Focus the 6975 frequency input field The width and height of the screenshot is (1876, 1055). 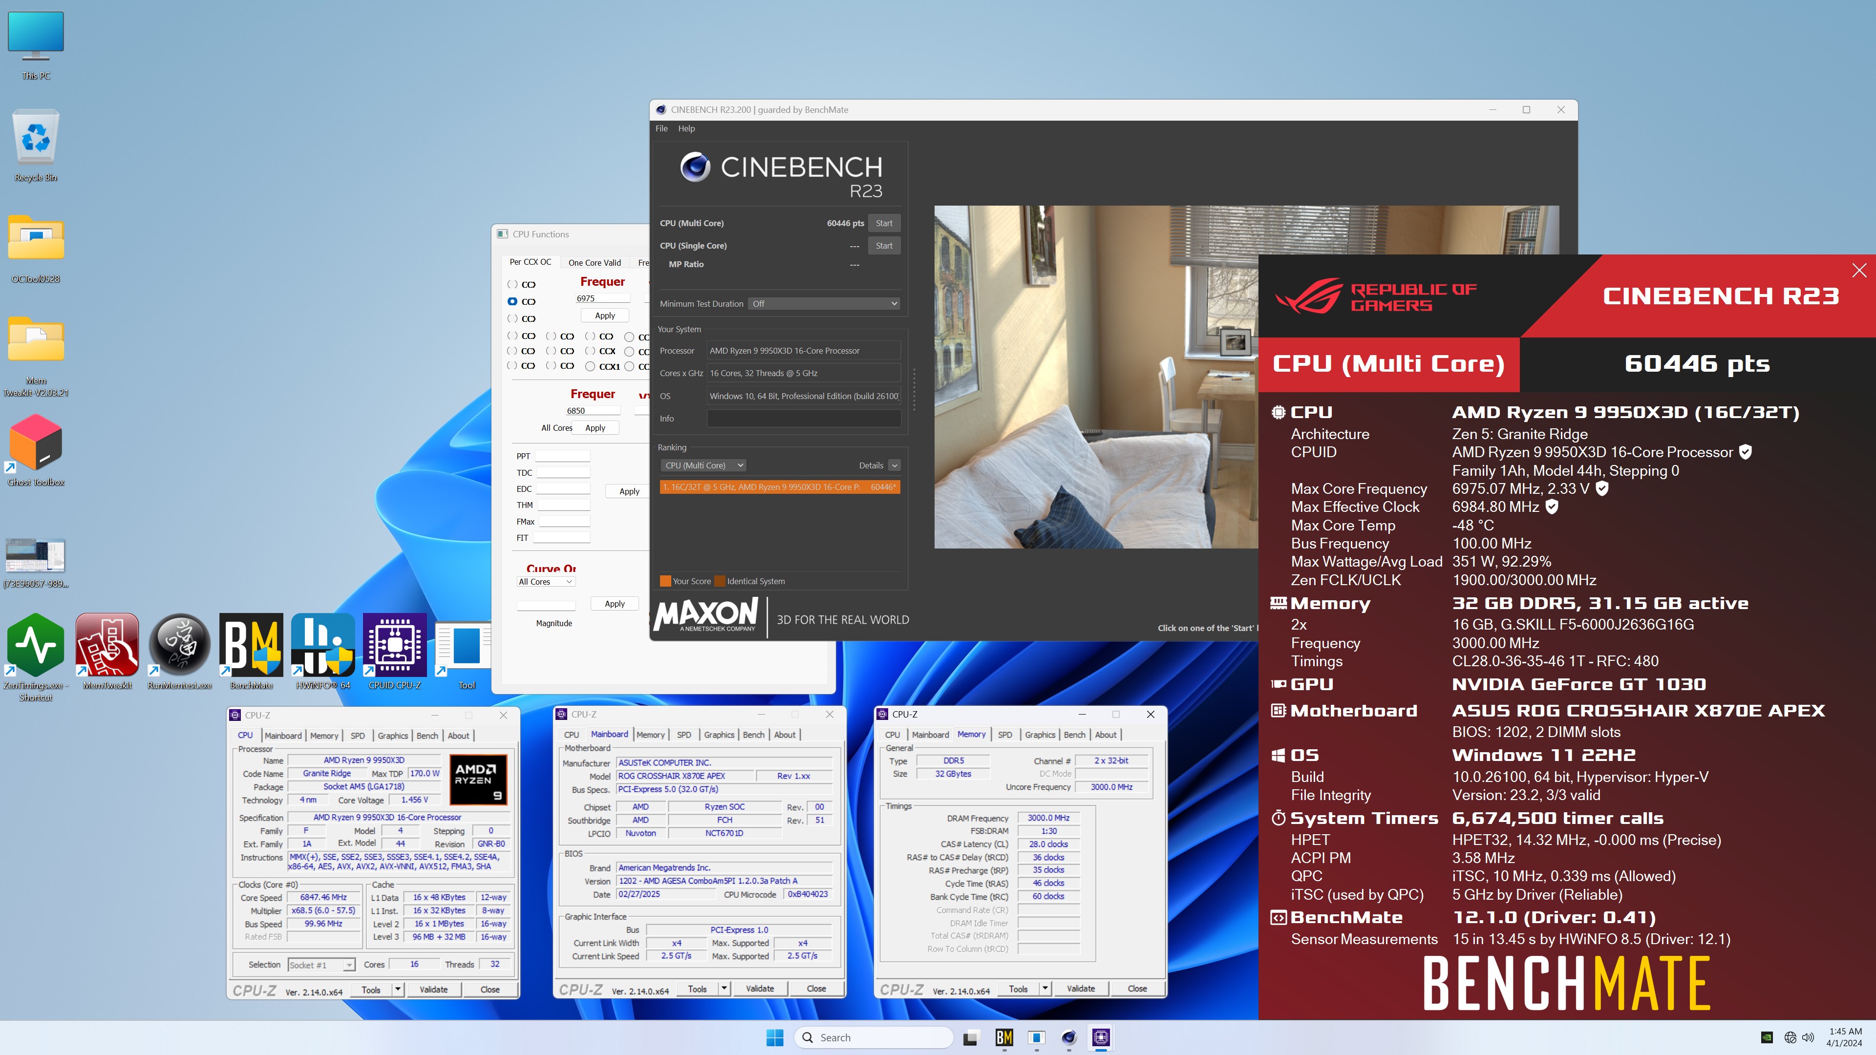click(602, 298)
